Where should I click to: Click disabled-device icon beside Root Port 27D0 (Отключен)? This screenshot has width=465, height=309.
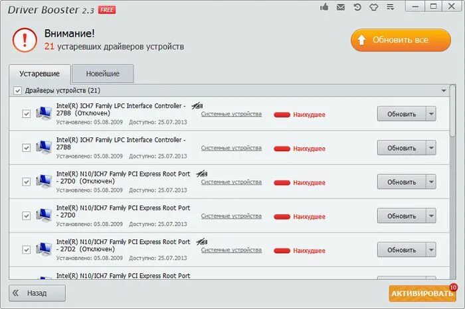click(202, 174)
